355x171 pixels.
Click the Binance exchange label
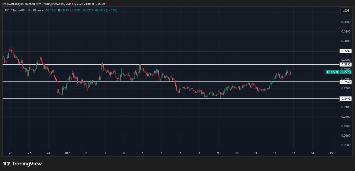click(x=38, y=10)
